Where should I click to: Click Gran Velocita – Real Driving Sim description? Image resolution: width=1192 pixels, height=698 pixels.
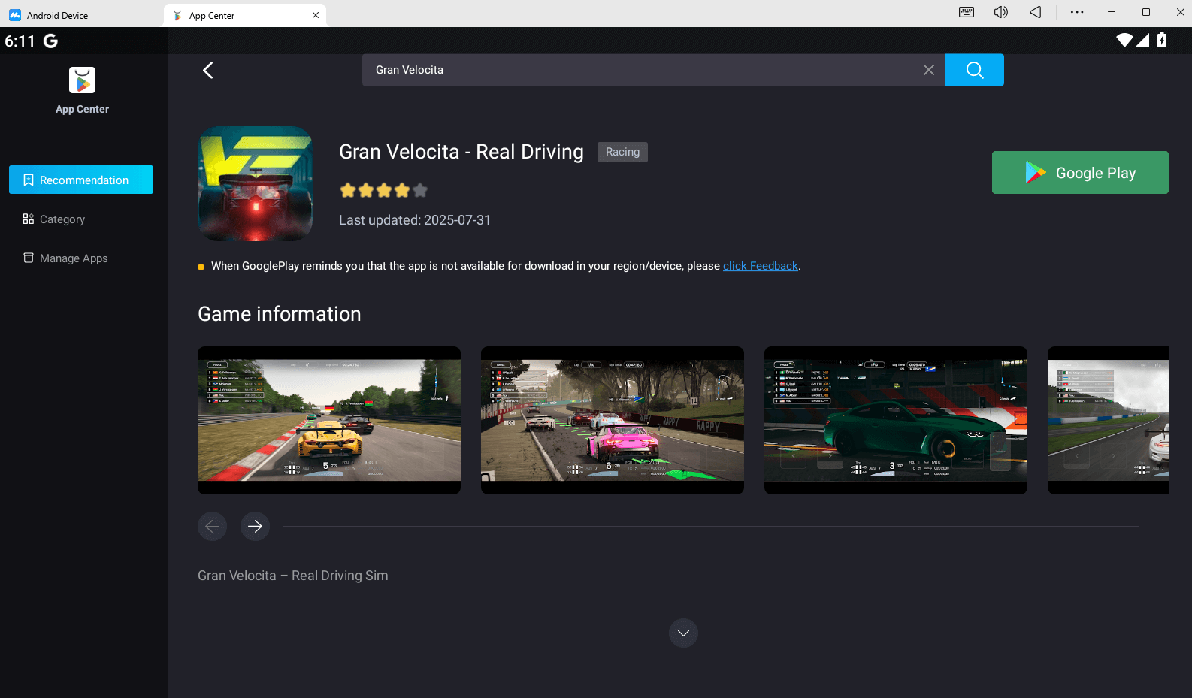(293, 576)
